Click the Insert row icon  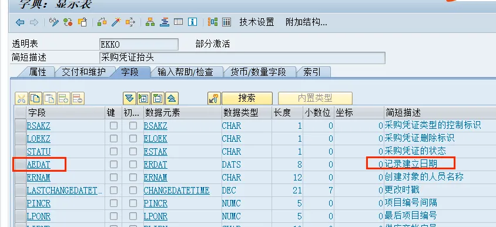(63, 99)
